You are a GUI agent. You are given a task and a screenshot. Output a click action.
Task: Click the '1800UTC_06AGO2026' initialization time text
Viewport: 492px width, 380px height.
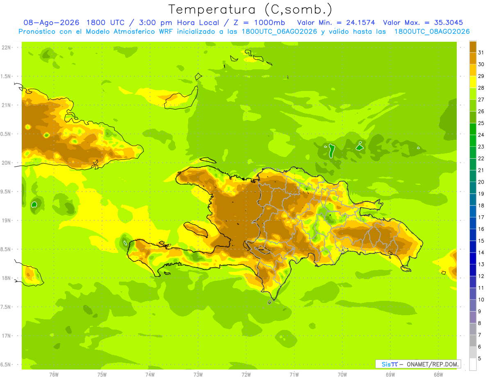279,32
